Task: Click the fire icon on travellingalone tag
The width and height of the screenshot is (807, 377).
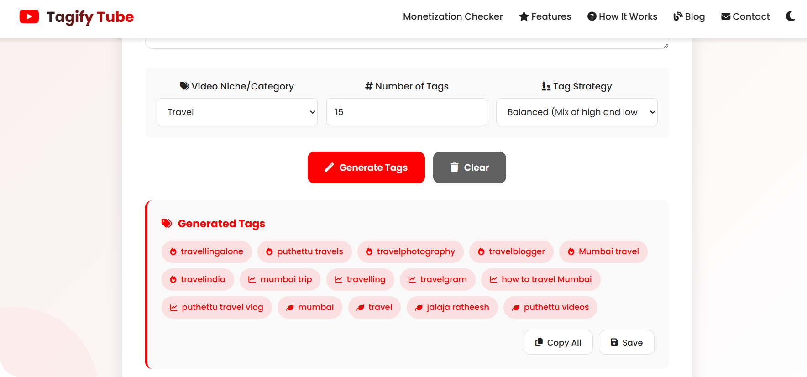Action: point(173,252)
